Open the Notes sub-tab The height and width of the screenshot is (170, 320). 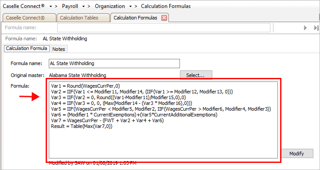[x=59, y=49]
